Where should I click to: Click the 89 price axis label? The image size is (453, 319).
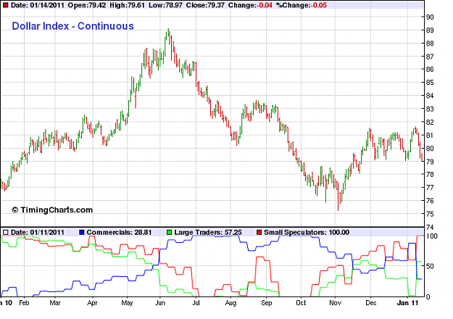tap(430, 30)
